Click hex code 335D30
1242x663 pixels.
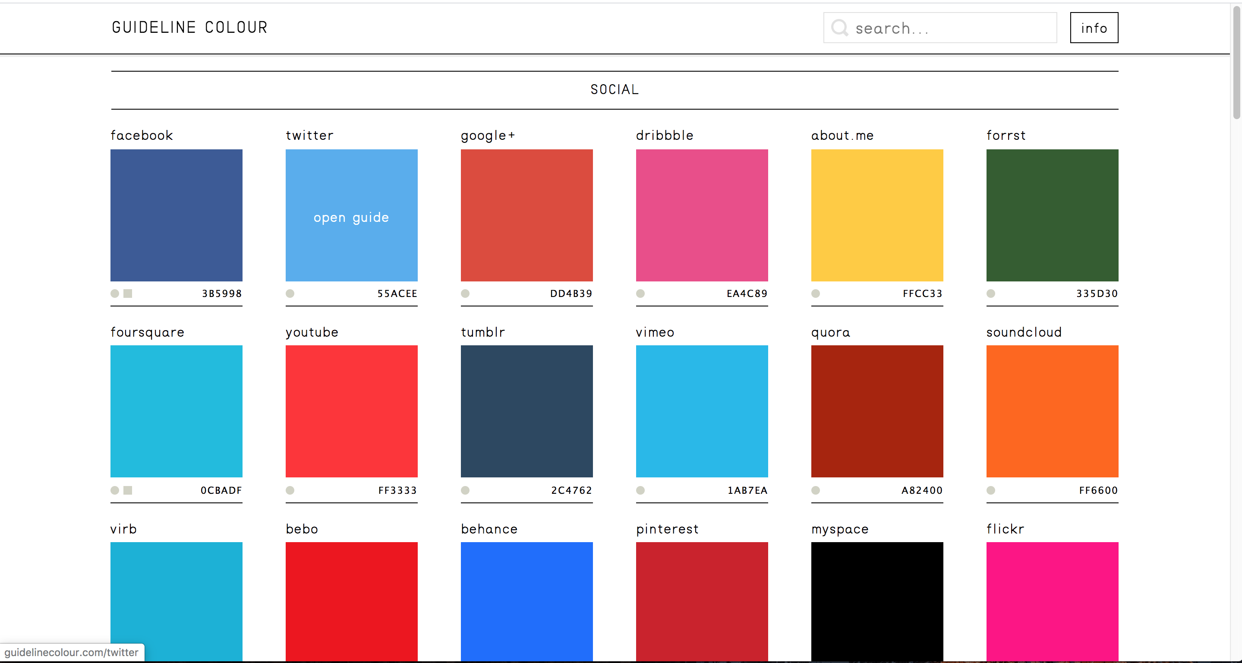pos(1097,294)
